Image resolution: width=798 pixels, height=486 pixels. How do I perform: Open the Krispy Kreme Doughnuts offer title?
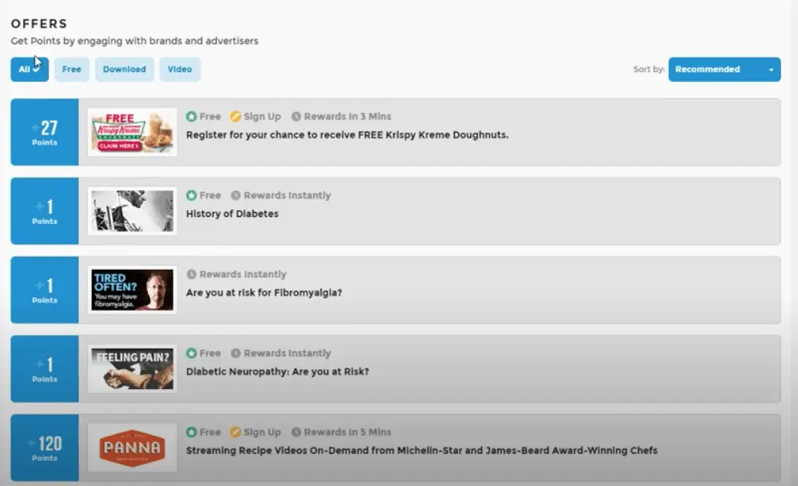347,135
